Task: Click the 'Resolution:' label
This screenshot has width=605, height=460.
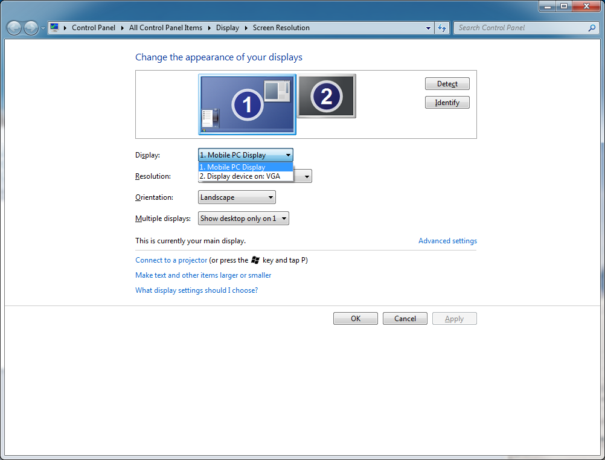Action: click(x=153, y=176)
